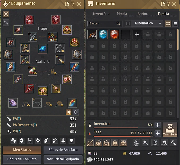Toggle the Automático checkbox

128,23
